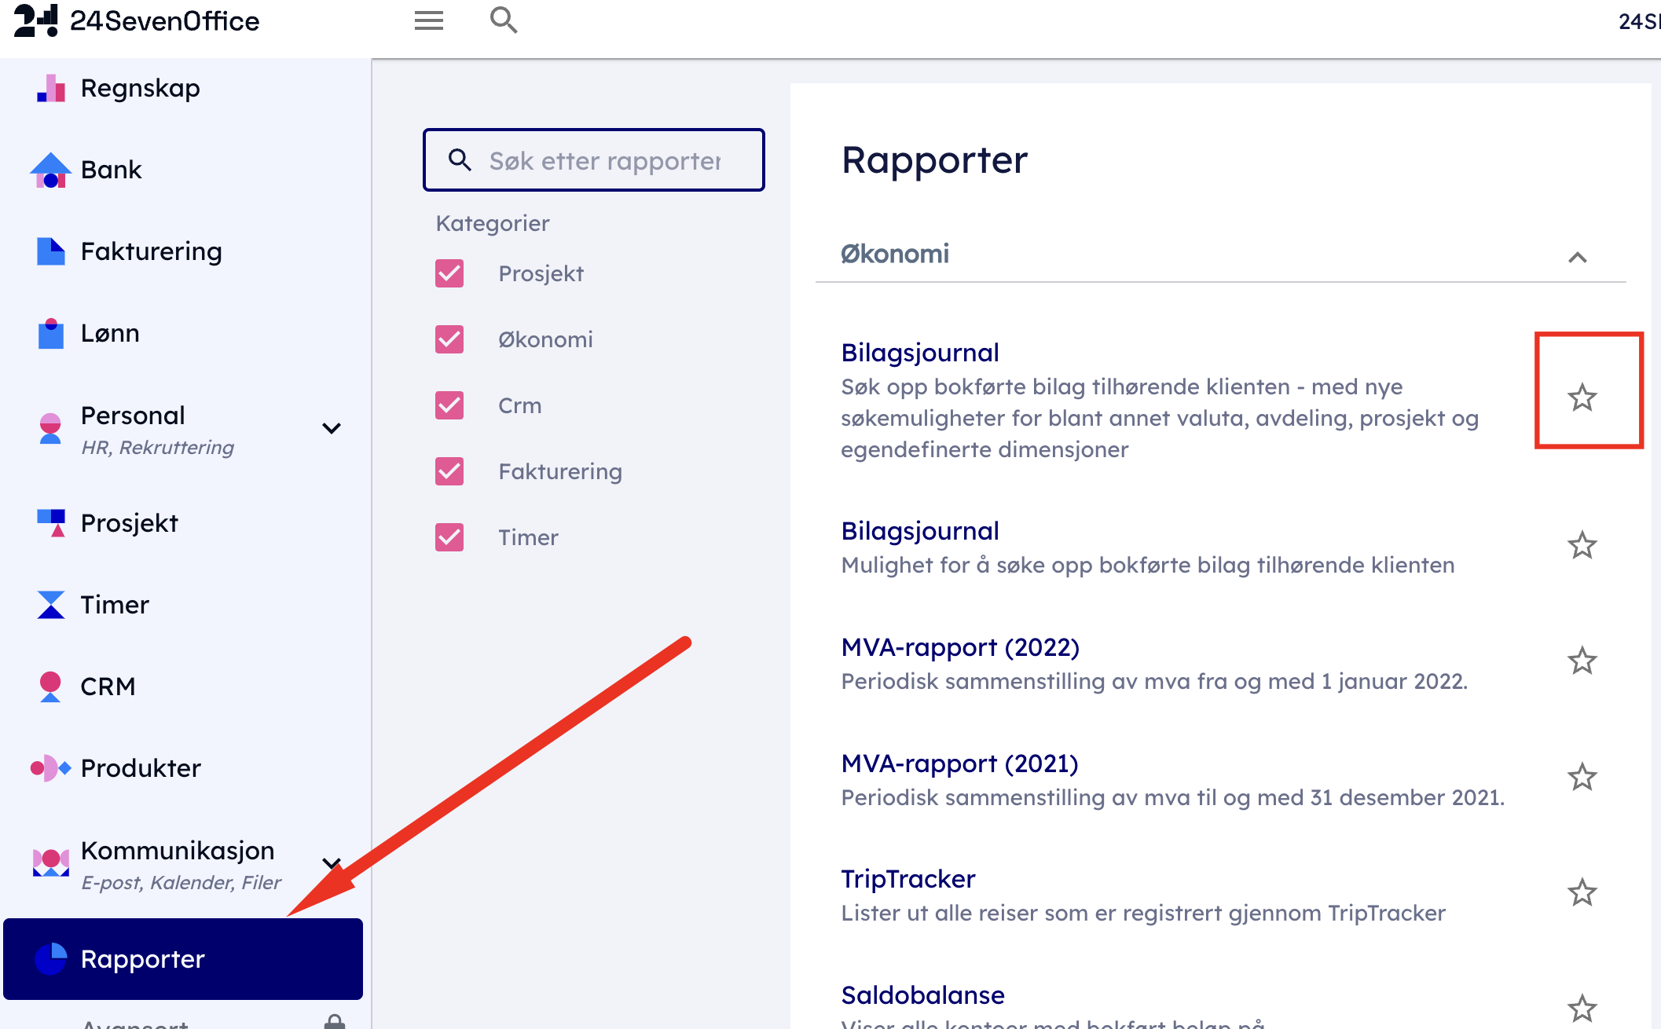The width and height of the screenshot is (1661, 1029).
Task: Toggle the Crm category checkbox
Action: tap(449, 405)
